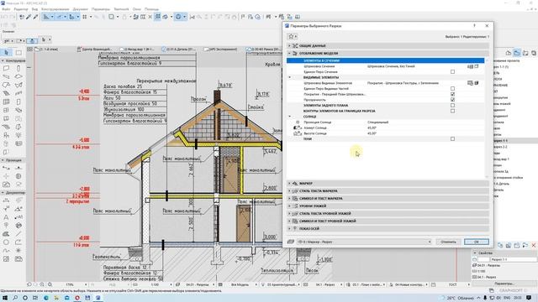Click the layer icon left of the layer dropdown
Viewport: 538px width, 302px height.
[x=291, y=242]
